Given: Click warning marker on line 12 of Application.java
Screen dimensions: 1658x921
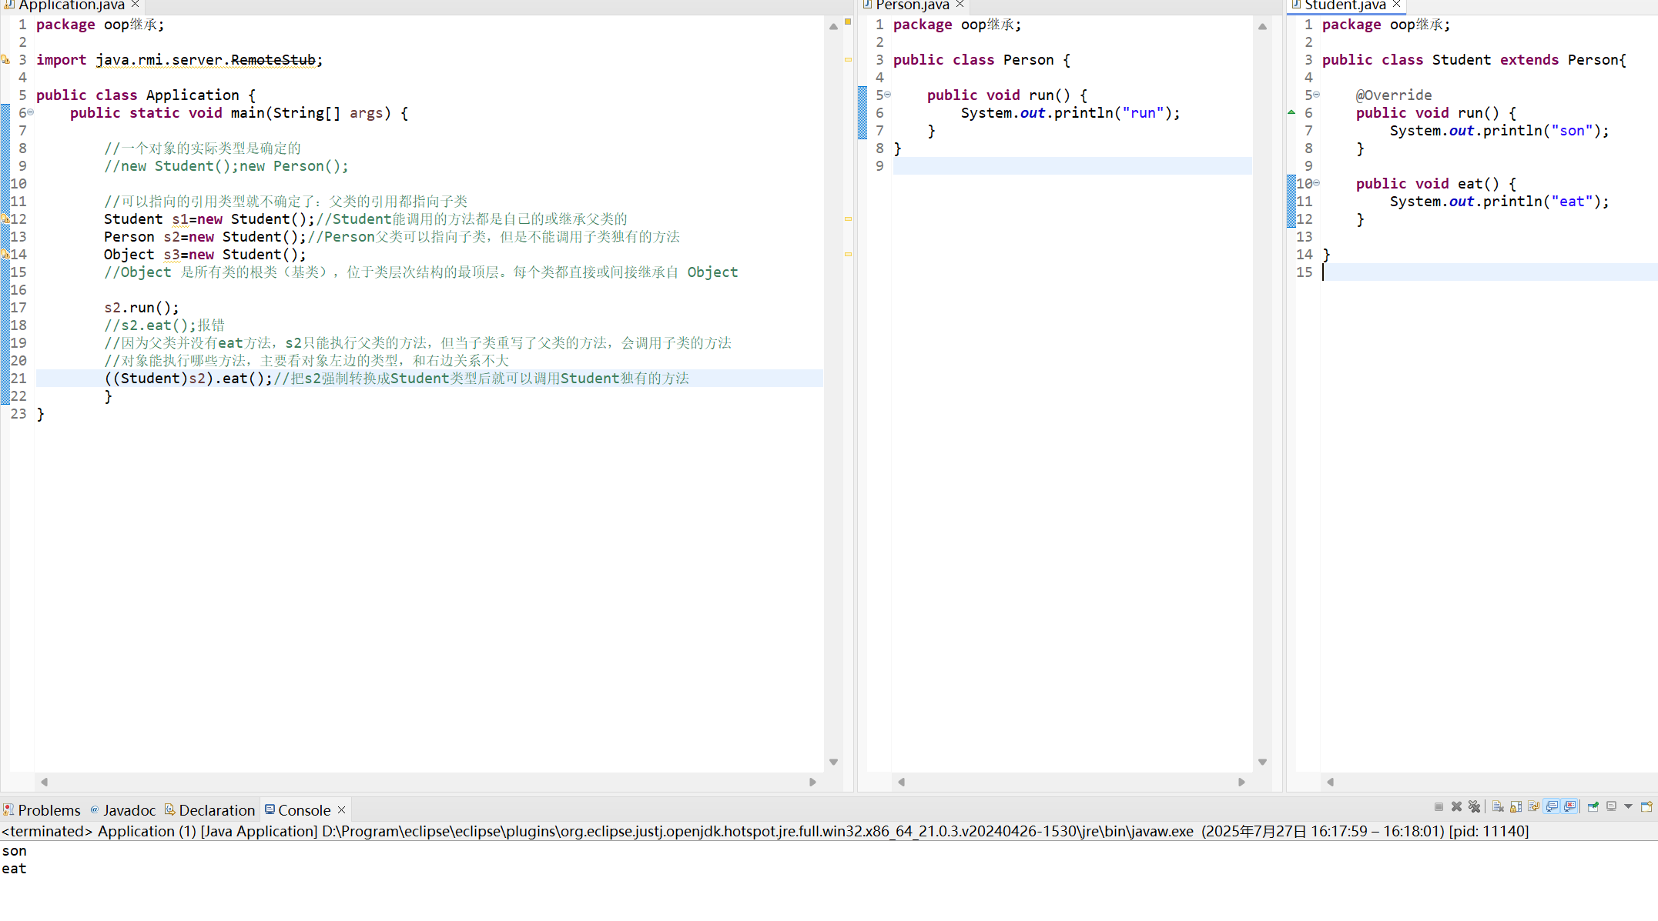Looking at the screenshot, I should (5, 219).
